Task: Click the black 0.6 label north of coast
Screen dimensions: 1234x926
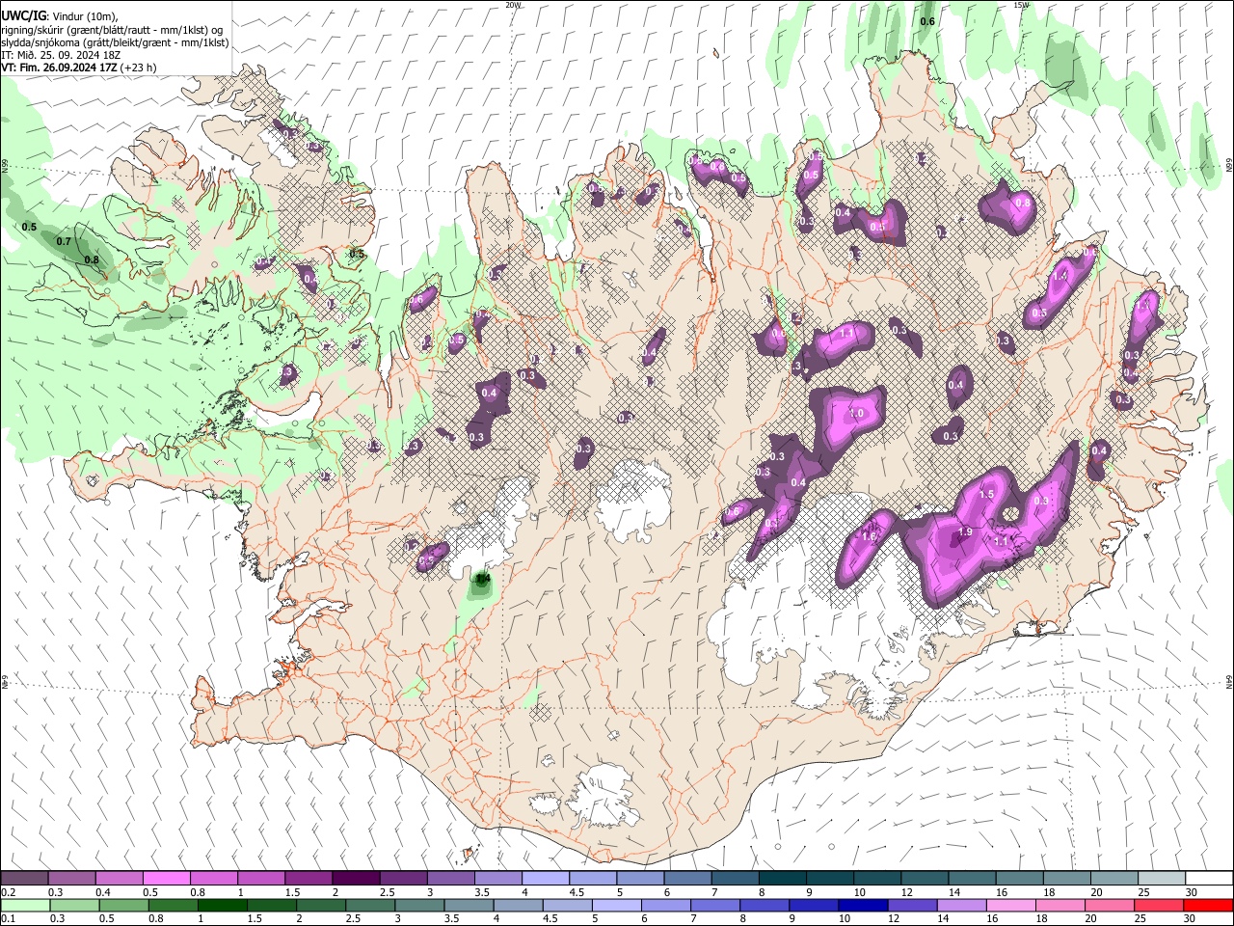Action: 927,21
